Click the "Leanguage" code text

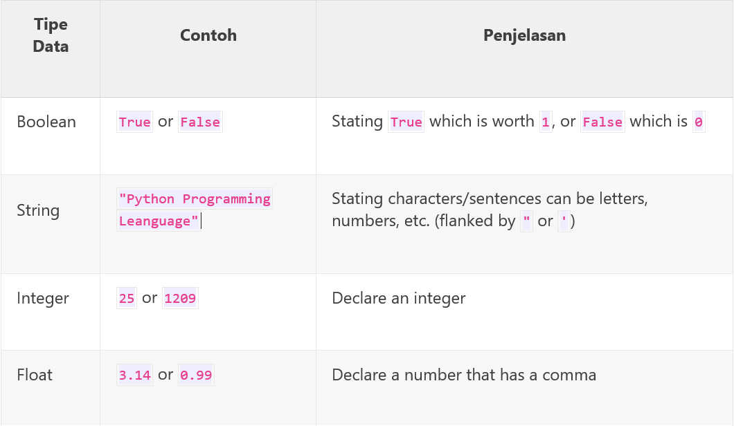pos(159,221)
